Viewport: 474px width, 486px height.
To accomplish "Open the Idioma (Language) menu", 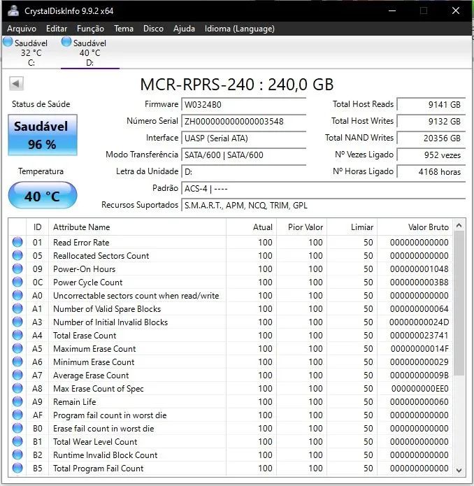I will point(240,29).
